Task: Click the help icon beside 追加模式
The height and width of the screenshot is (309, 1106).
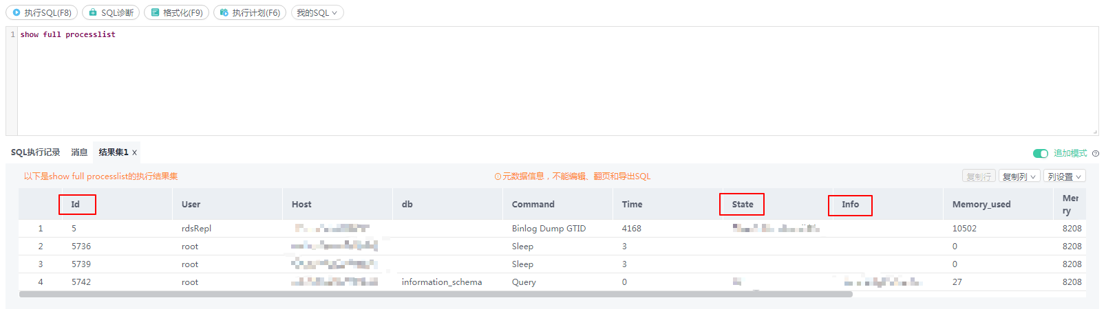Action: coord(1096,154)
